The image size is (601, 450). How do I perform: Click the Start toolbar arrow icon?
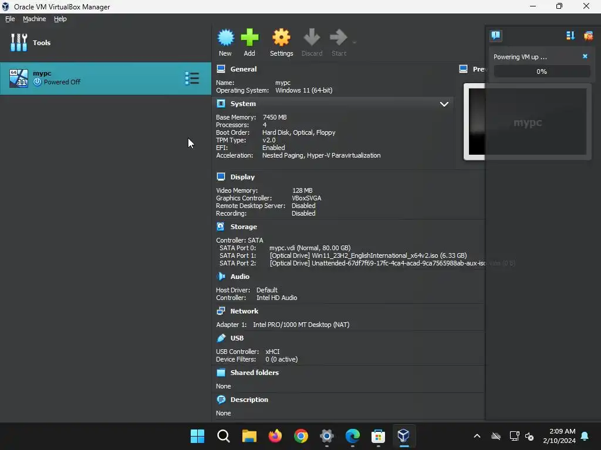pos(339,37)
